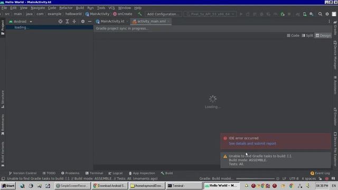Open Problems tool window
The height and width of the screenshot is (190, 338).
coord(70,173)
